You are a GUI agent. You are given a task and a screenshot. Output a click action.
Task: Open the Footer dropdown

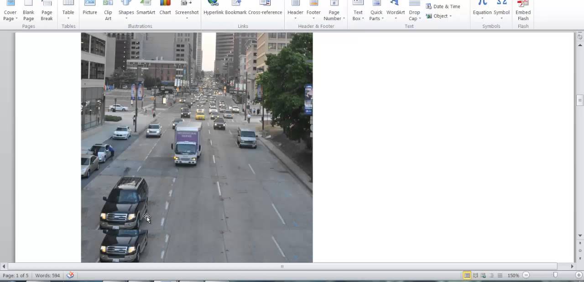point(313,11)
